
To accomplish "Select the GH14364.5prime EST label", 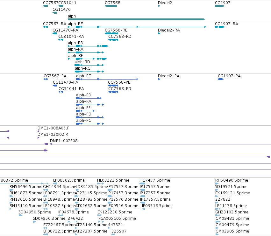I will (x=60, y=187).
